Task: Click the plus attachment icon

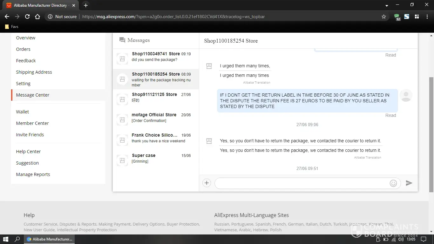Action: [207, 183]
